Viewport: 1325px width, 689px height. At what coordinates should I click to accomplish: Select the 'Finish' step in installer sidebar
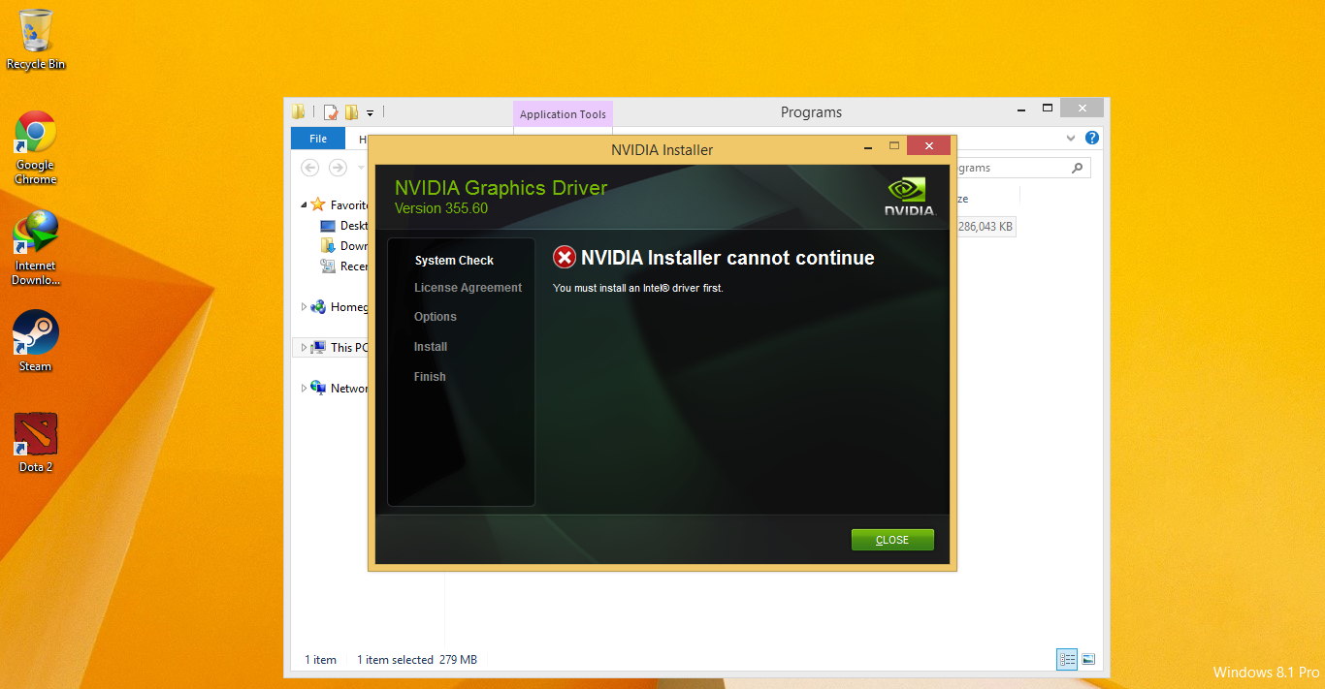point(430,377)
